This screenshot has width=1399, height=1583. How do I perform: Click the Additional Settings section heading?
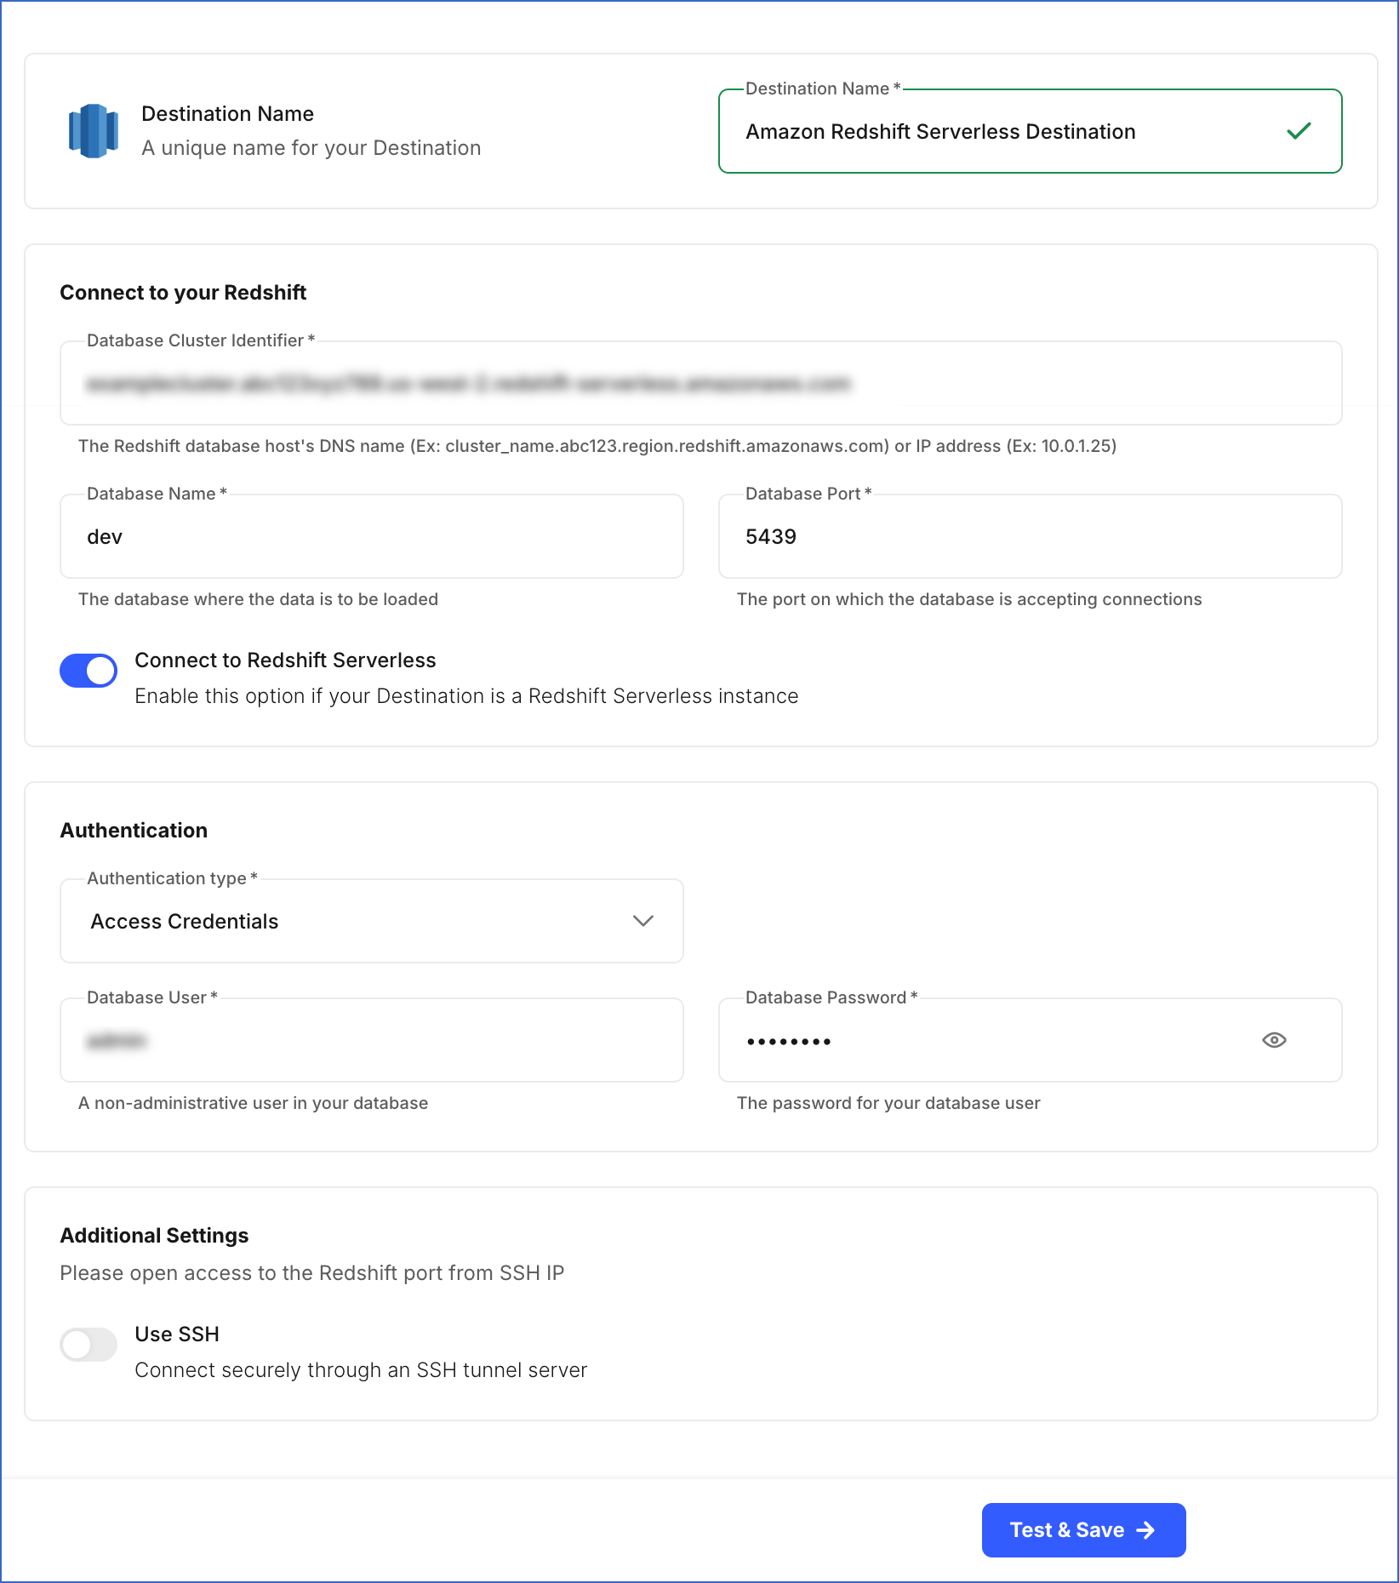(153, 1235)
